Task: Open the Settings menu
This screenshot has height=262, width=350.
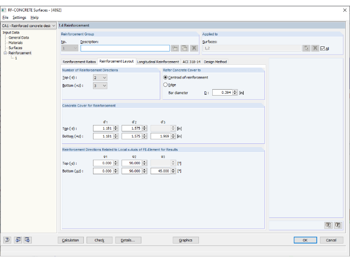Action: tap(19, 17)
